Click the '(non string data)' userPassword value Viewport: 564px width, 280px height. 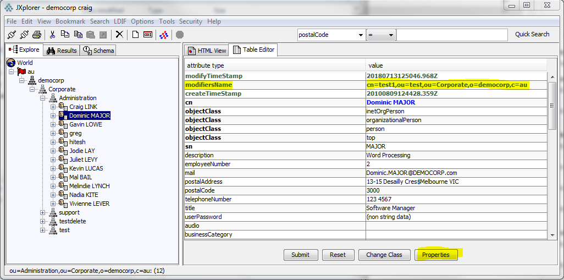click(x=456, y=217)
